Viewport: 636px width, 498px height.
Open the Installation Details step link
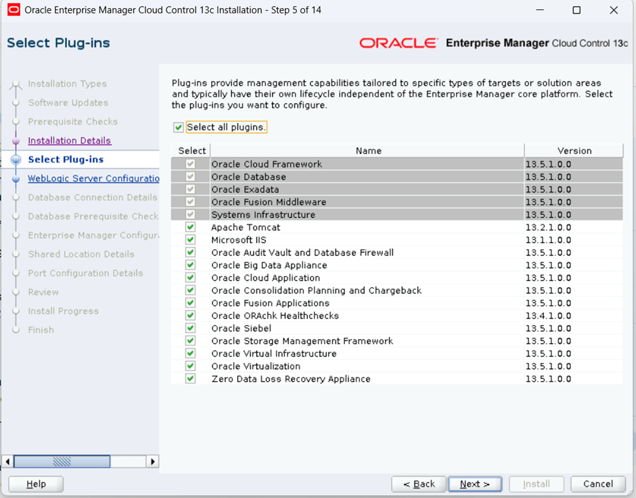(x=69, y=141)
